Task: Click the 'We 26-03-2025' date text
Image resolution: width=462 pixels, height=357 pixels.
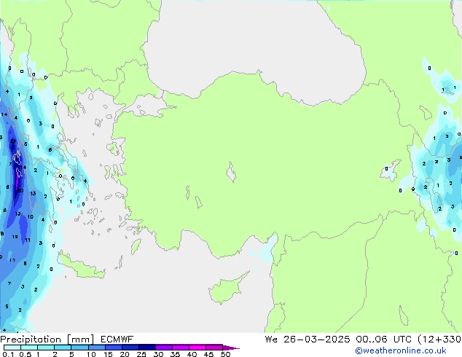Action: click(308, 340)
